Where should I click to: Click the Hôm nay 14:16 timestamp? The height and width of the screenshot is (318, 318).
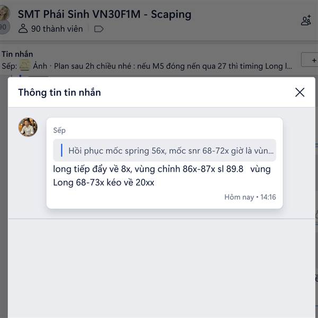pos(250,197)
